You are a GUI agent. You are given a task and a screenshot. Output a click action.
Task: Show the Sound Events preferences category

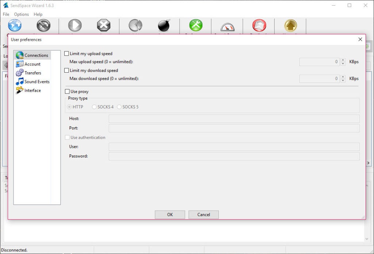point(33,82)
